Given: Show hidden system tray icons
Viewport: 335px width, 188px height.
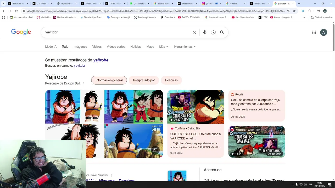Looking at the screenshot, I should [292, 185].
